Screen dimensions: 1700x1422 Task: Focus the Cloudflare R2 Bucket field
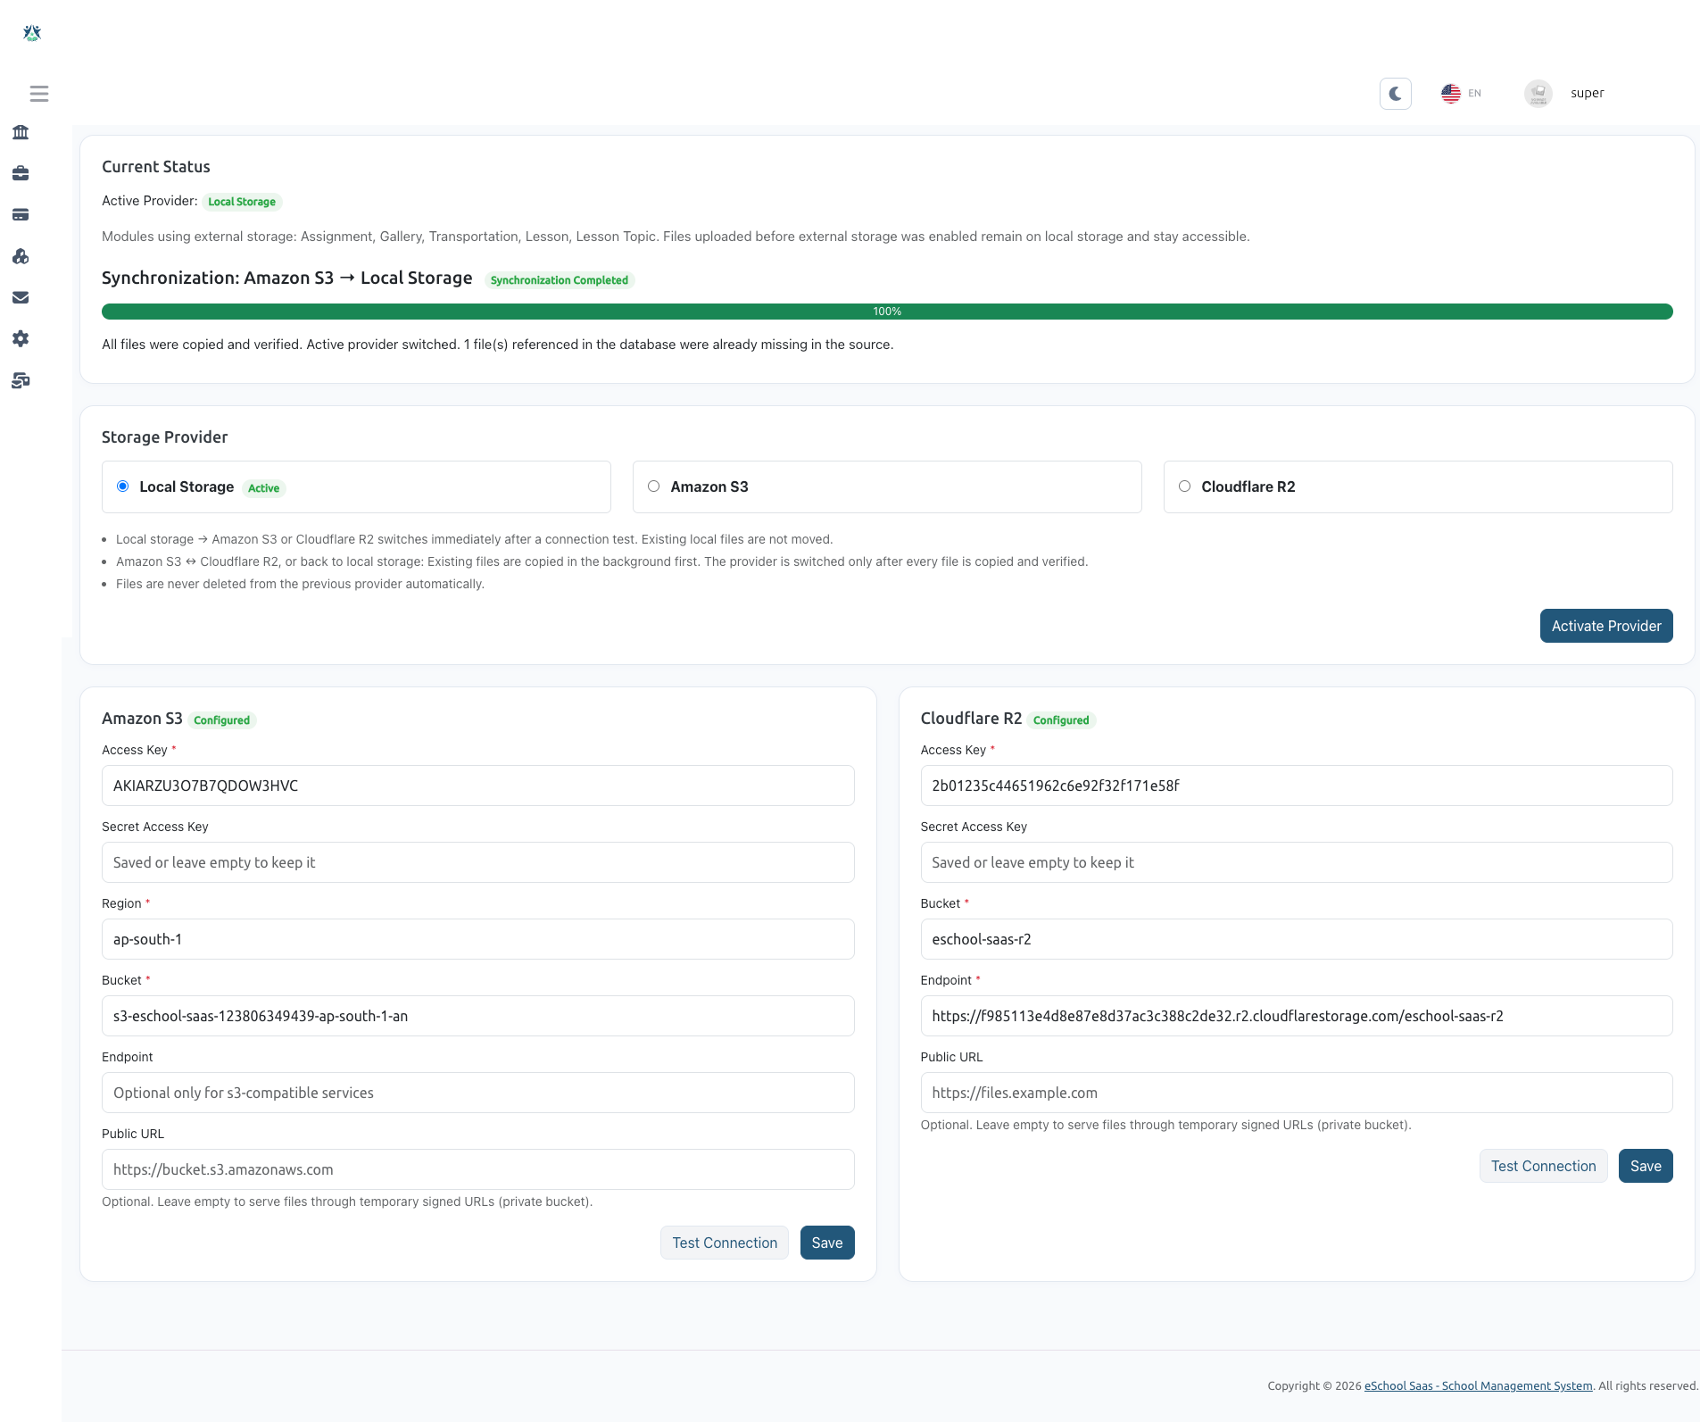1297,939
